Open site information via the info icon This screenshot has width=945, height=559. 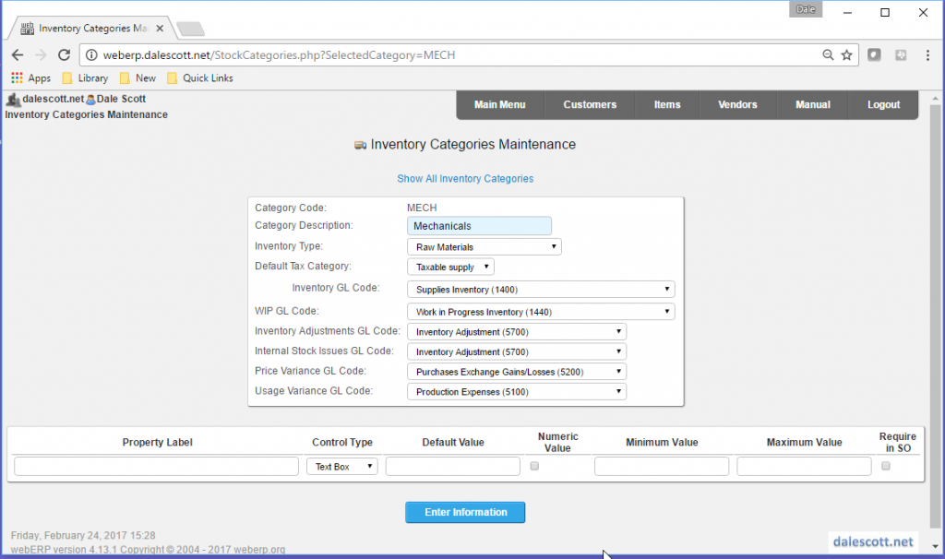[x=92, y=54]
